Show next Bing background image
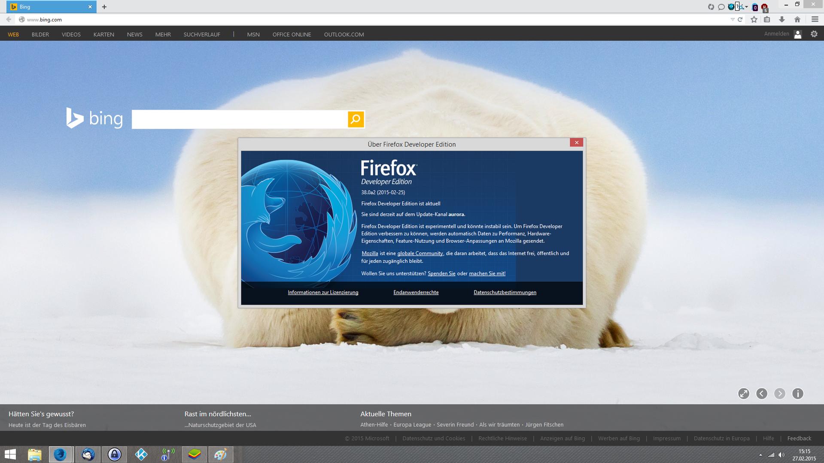This screenshot has height=463, width=824. (x=779, y=393)
